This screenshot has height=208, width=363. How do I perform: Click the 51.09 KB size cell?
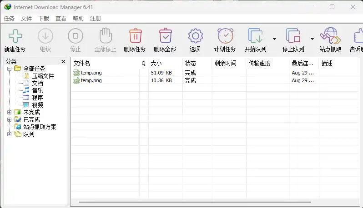[161, 73]
